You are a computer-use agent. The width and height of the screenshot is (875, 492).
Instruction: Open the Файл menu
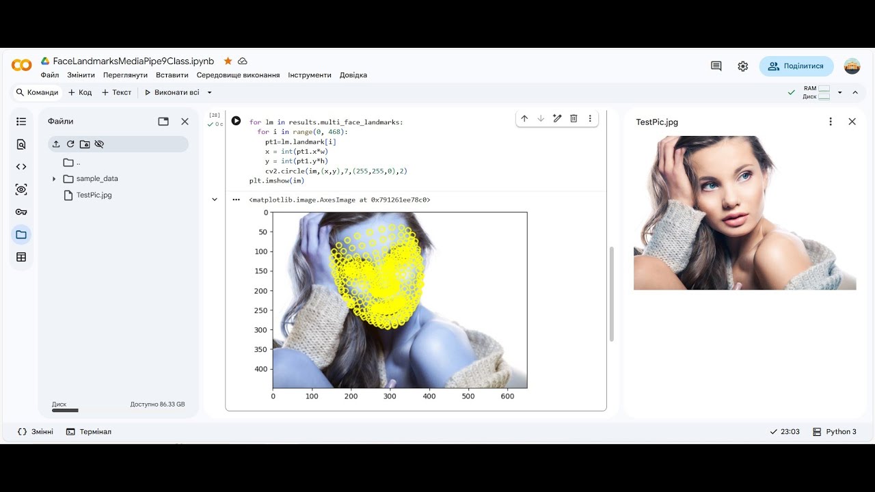[50, 75]
